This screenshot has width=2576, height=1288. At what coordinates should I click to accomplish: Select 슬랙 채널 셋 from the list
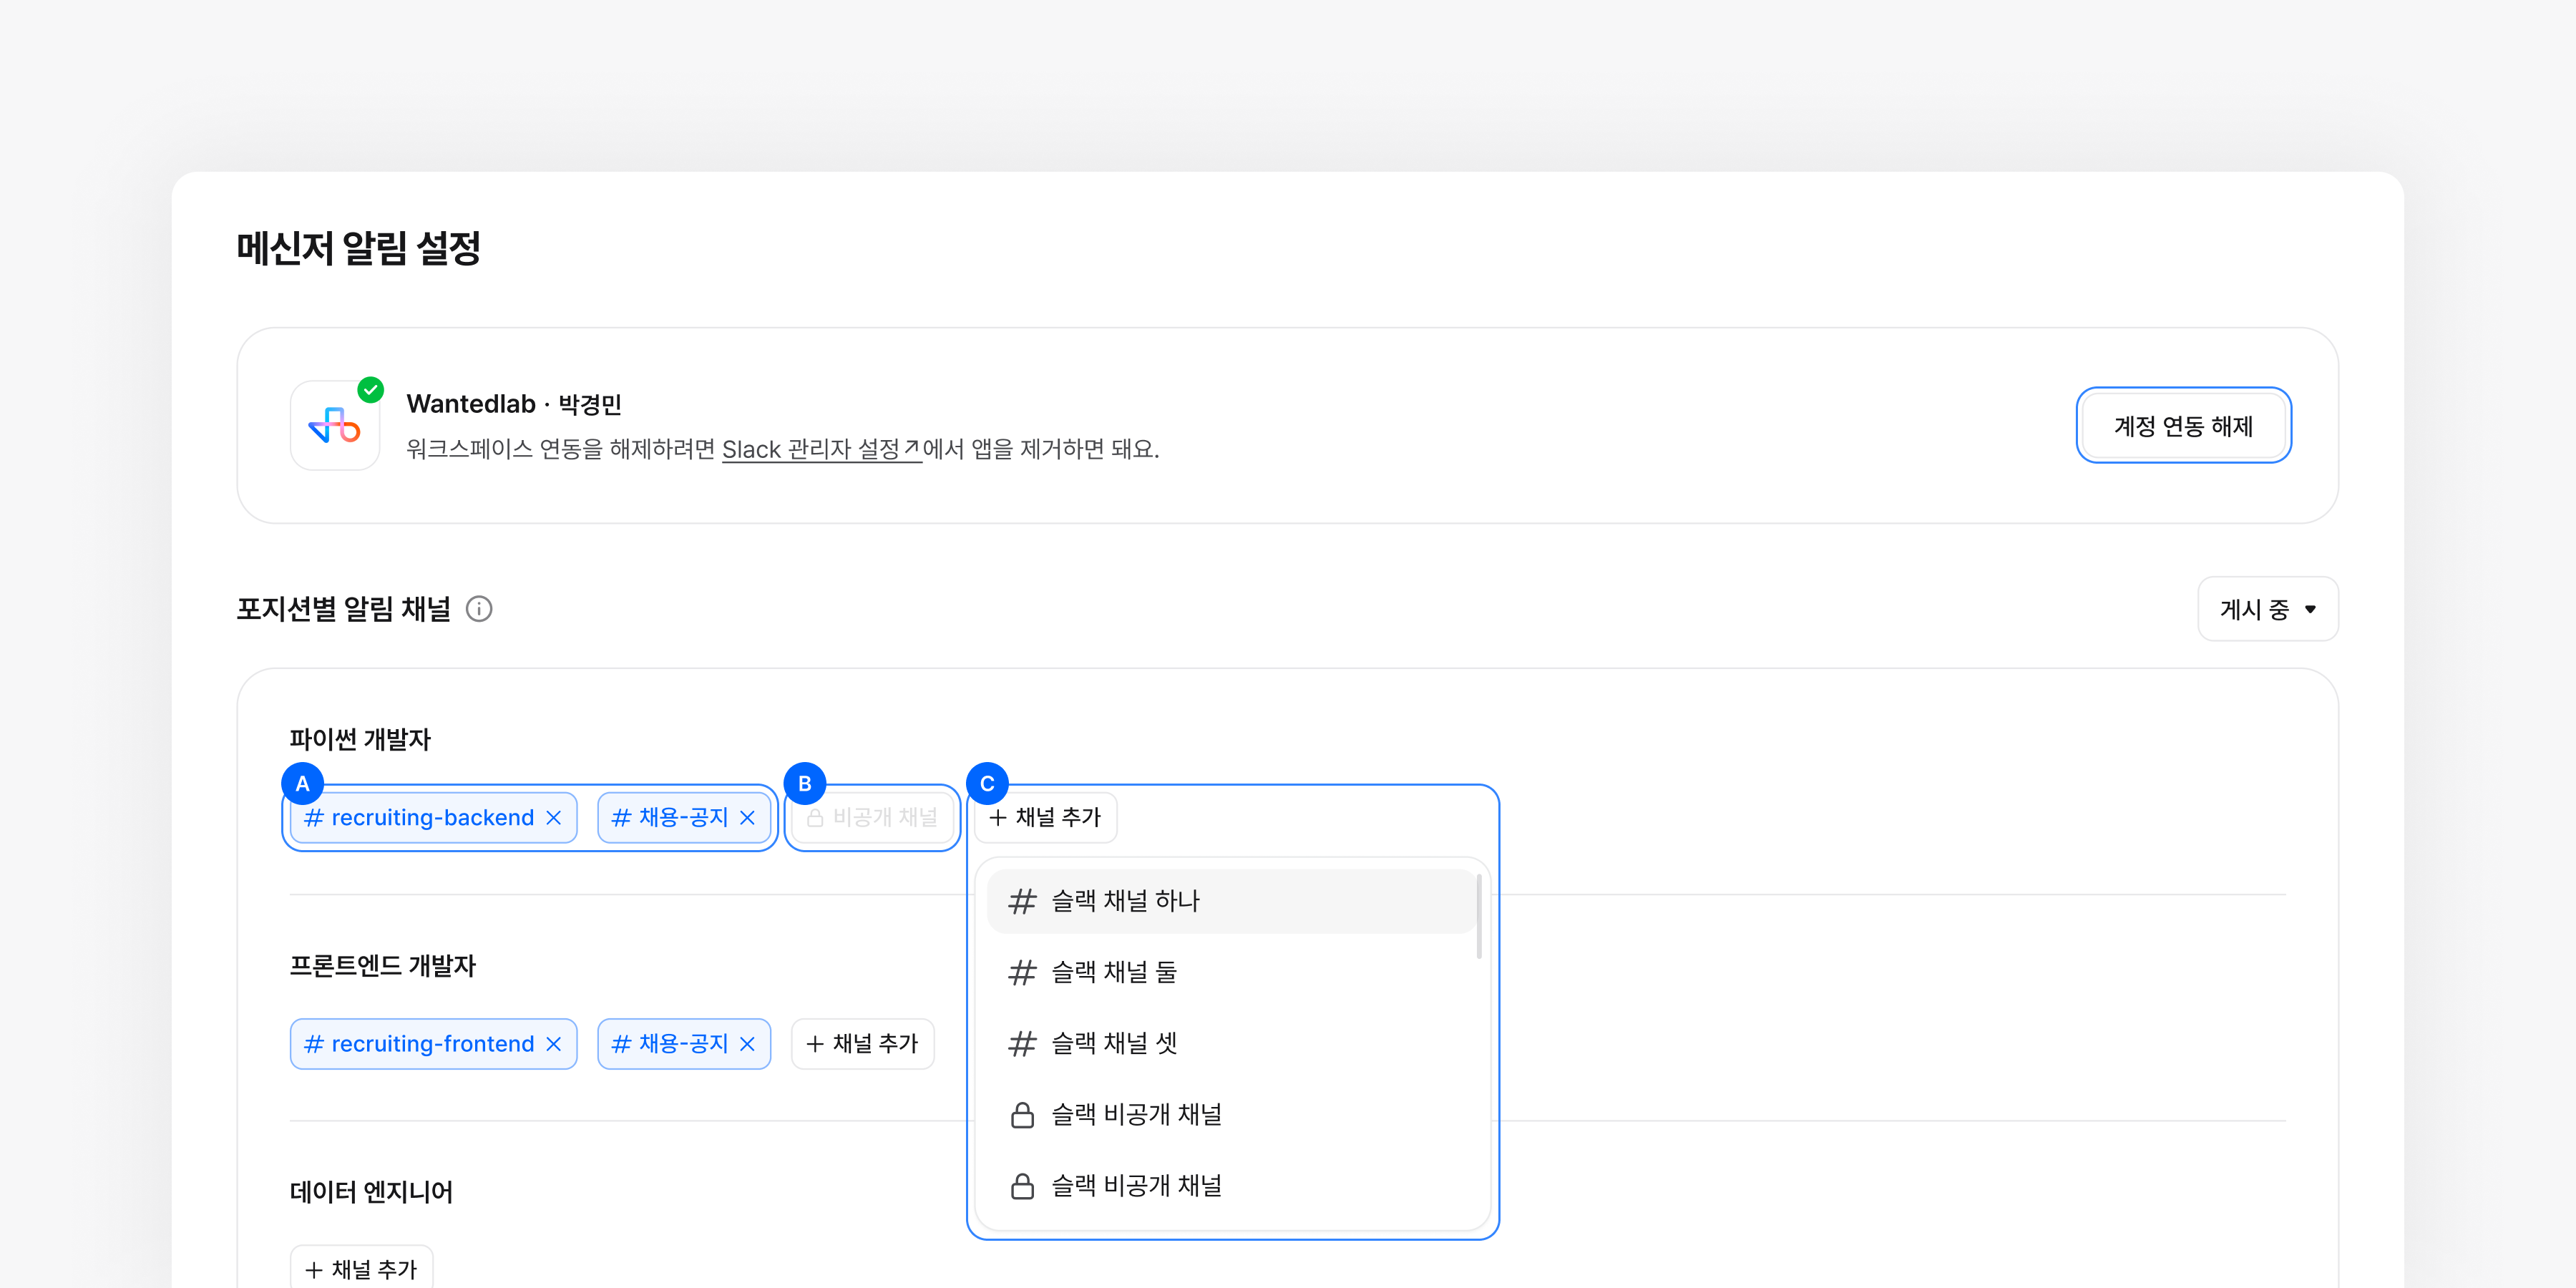(1231, 1044)
